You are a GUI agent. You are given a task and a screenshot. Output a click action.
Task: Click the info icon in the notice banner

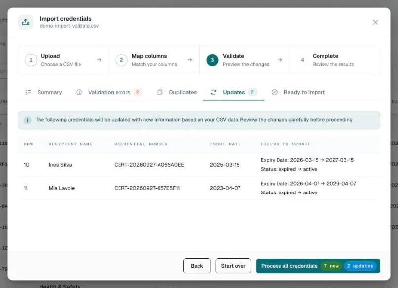[x=28, y=120]
